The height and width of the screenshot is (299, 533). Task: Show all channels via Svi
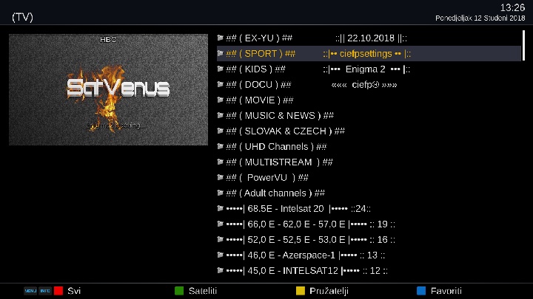(74, 291)
